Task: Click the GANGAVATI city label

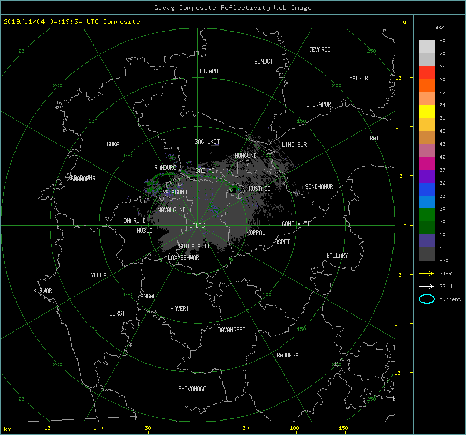Action: [x=296, y=224]
